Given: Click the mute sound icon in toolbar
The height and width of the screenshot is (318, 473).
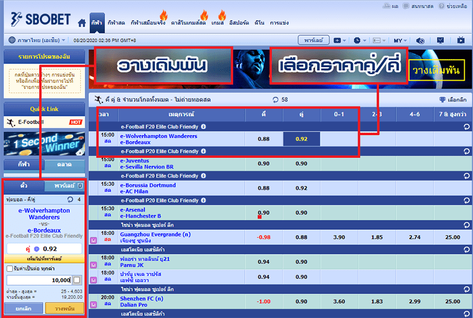Looking at the screenshot, I should coord(420,41).
